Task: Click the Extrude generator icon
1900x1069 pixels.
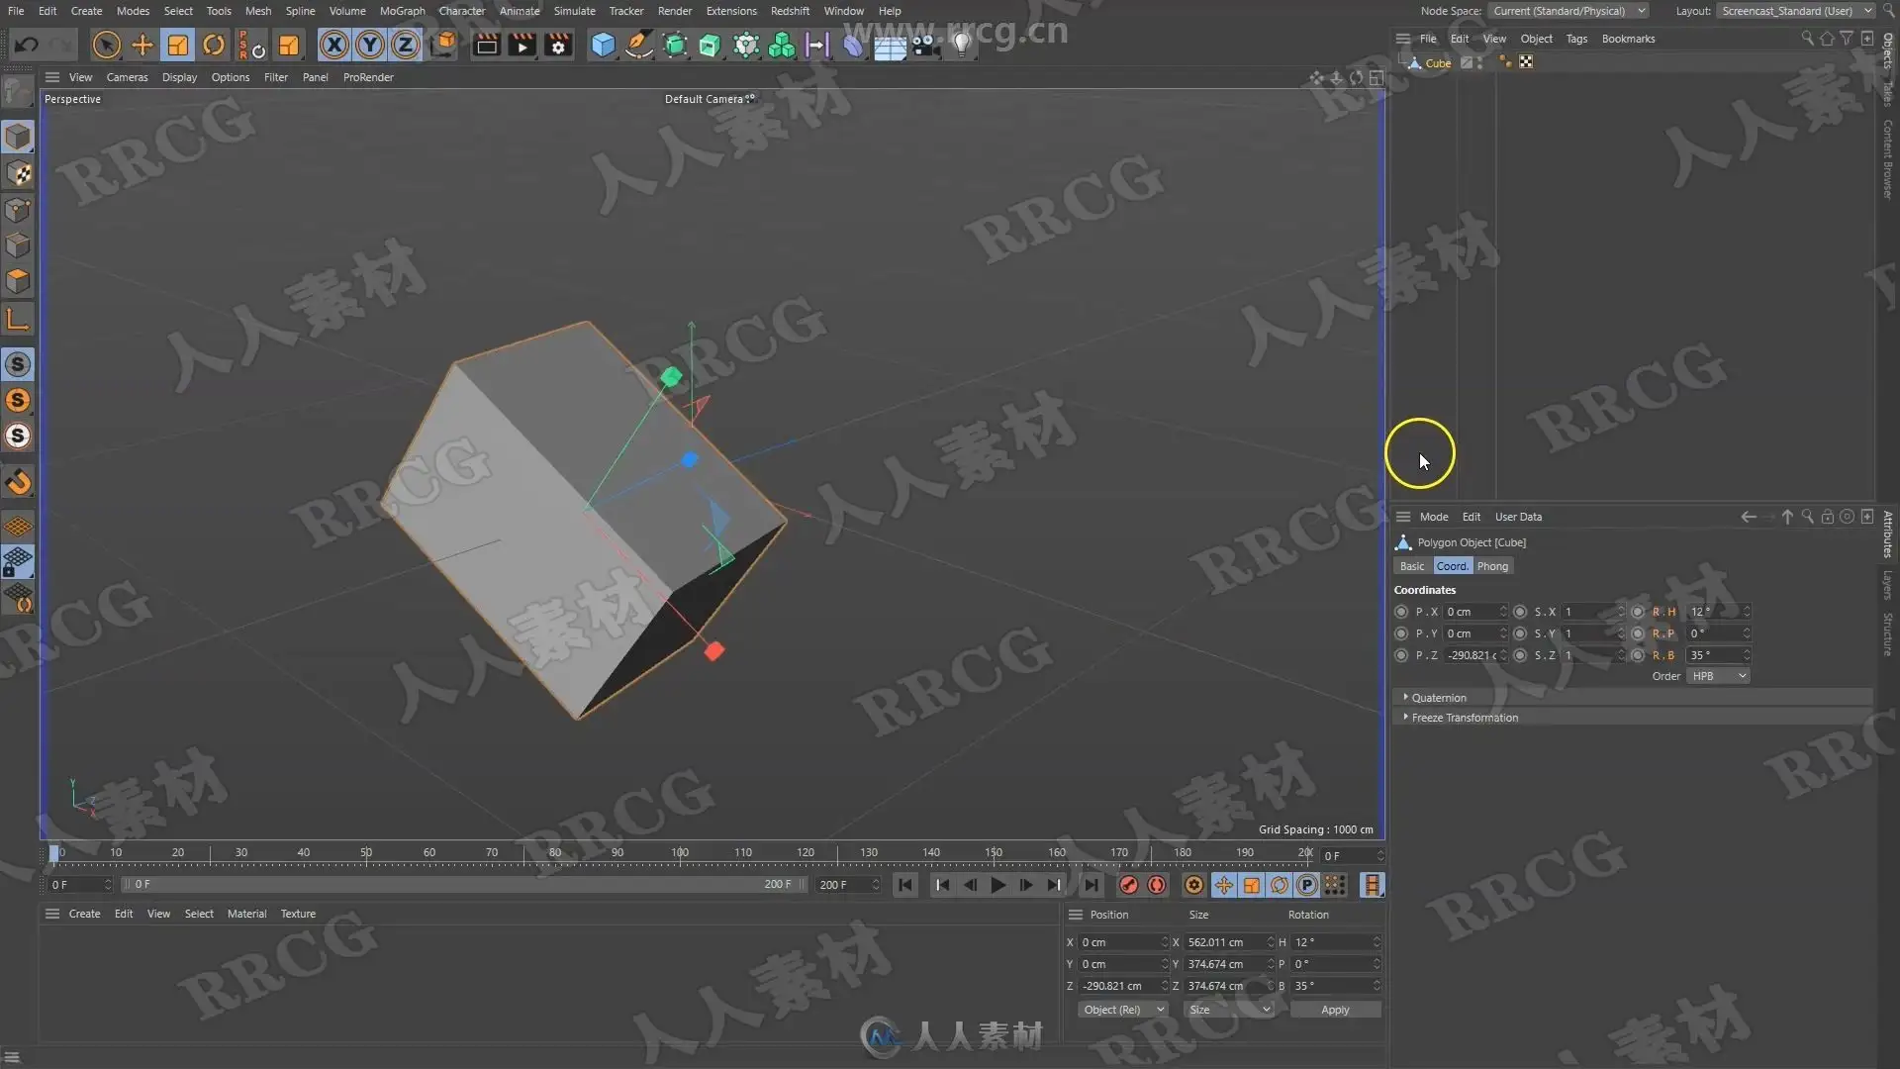Action: (x=711, y=45)
